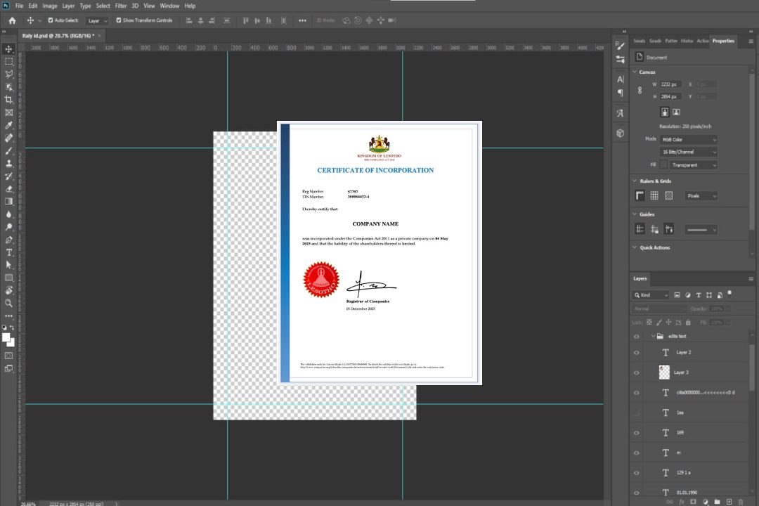Toggle the grid button in Rulers & Grids
759x506 pixels.
(x=654, y=195)
